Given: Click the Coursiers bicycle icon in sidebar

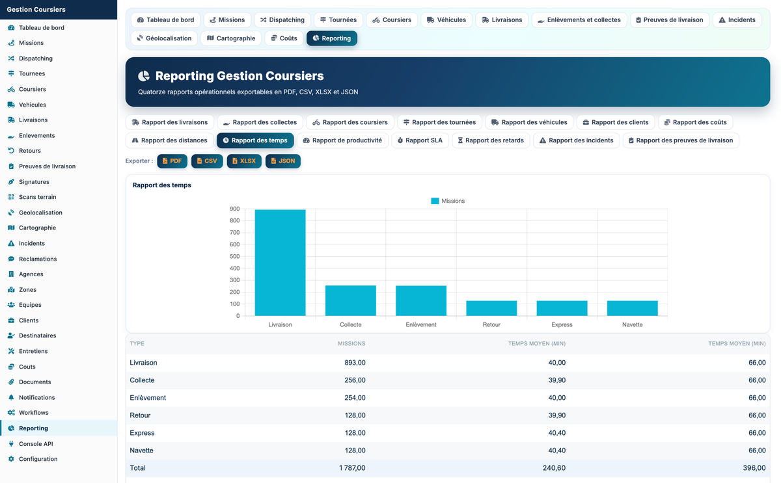Looking at the screenshot, I should (11, 89).
